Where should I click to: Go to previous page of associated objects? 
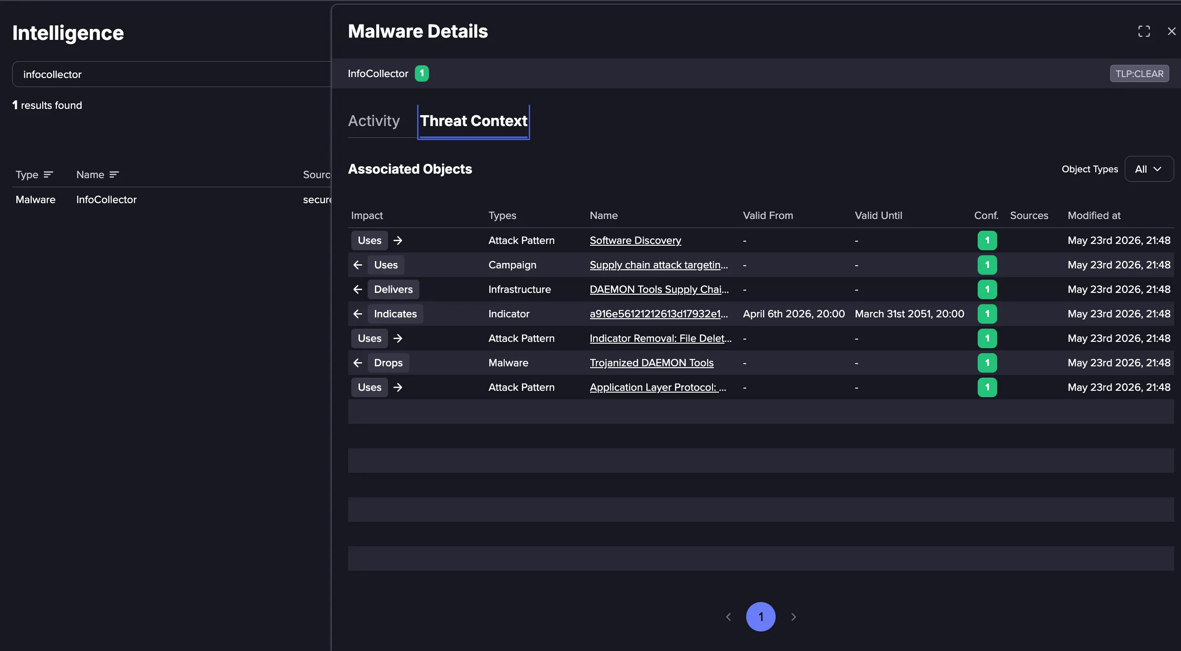(x=728, y=617)
